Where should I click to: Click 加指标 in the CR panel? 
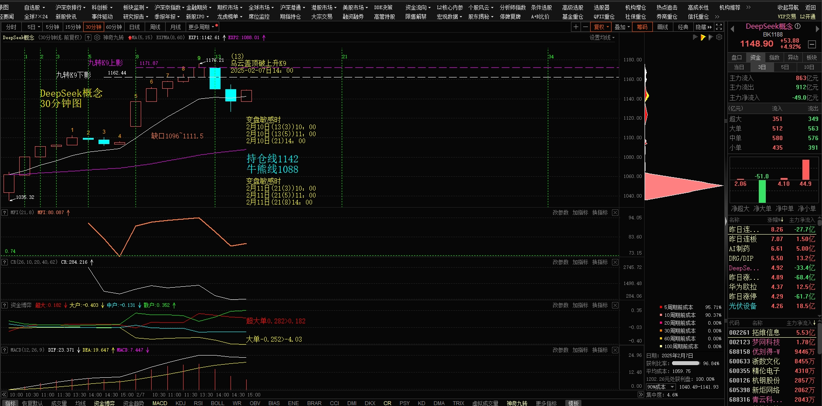(x=581, y=262)
